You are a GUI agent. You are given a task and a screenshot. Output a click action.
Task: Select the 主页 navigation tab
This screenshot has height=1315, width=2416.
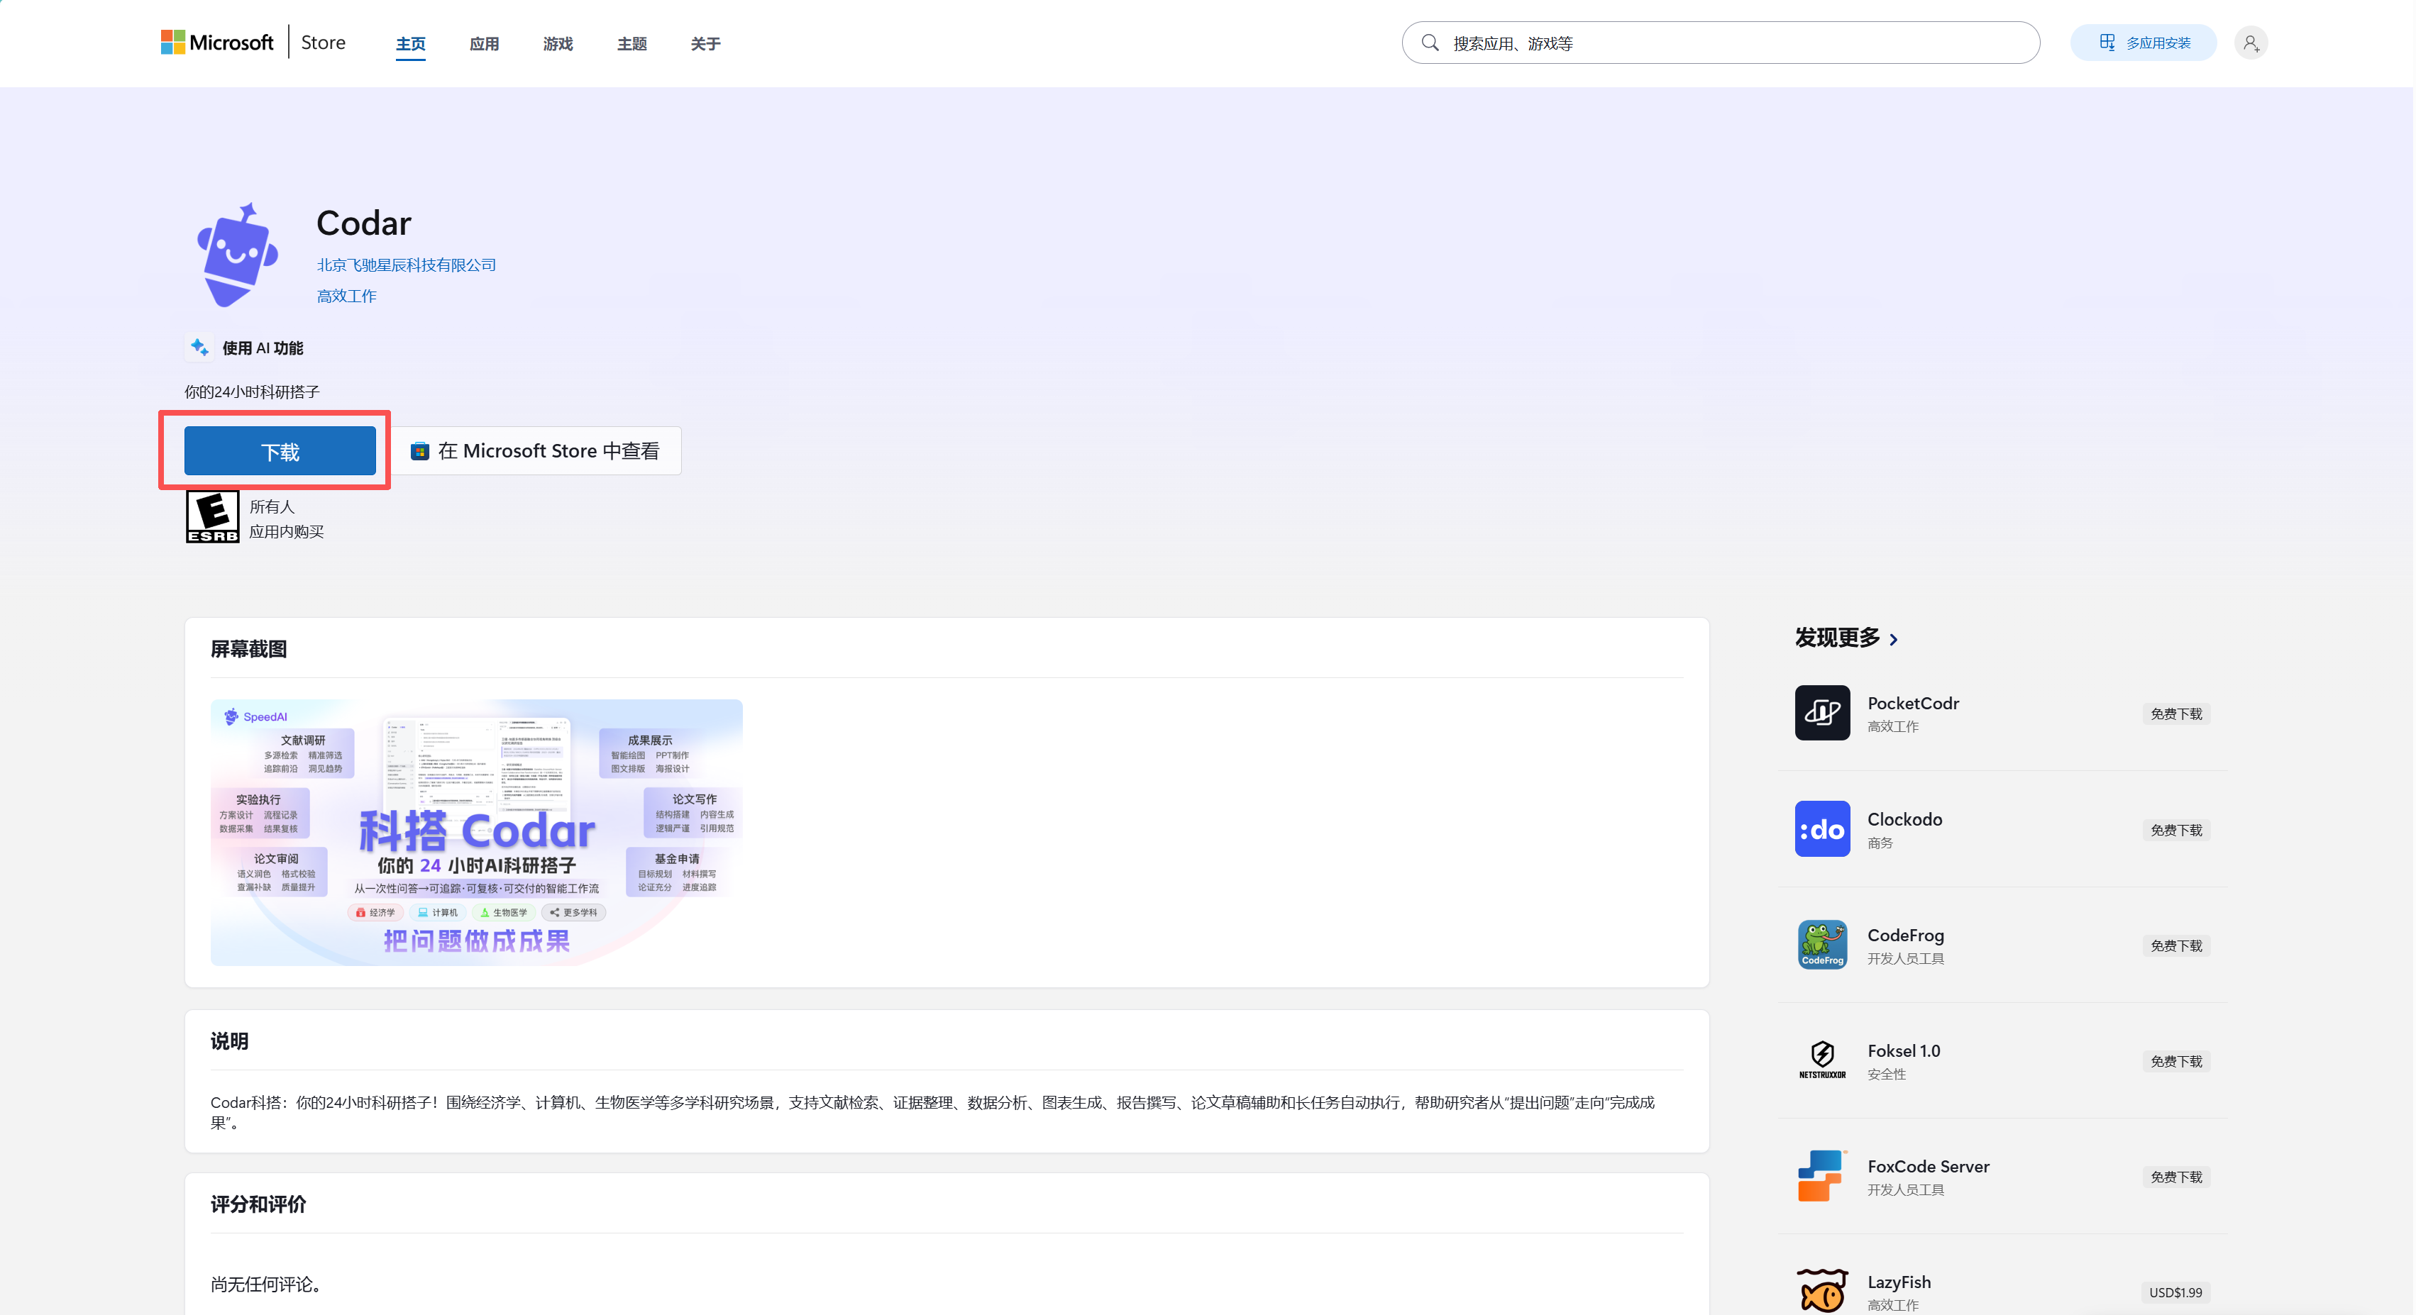(410, 44)
